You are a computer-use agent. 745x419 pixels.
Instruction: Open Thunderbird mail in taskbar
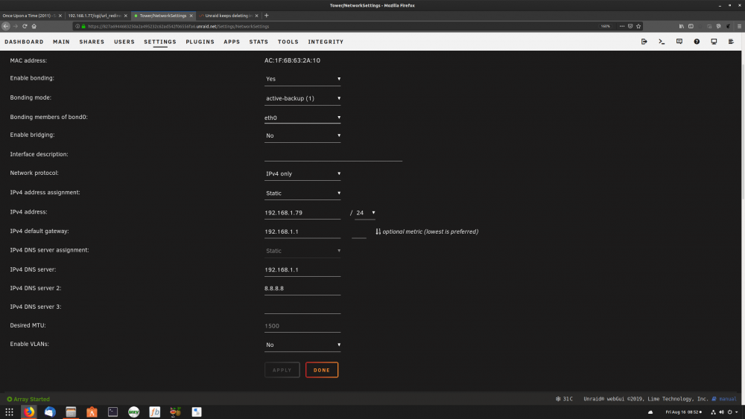pos(50,412)
